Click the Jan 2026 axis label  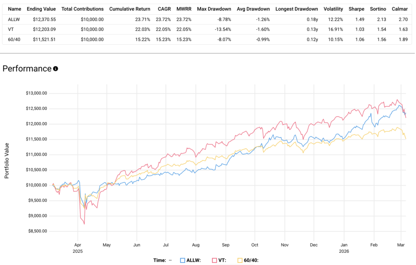click(344, 248)
